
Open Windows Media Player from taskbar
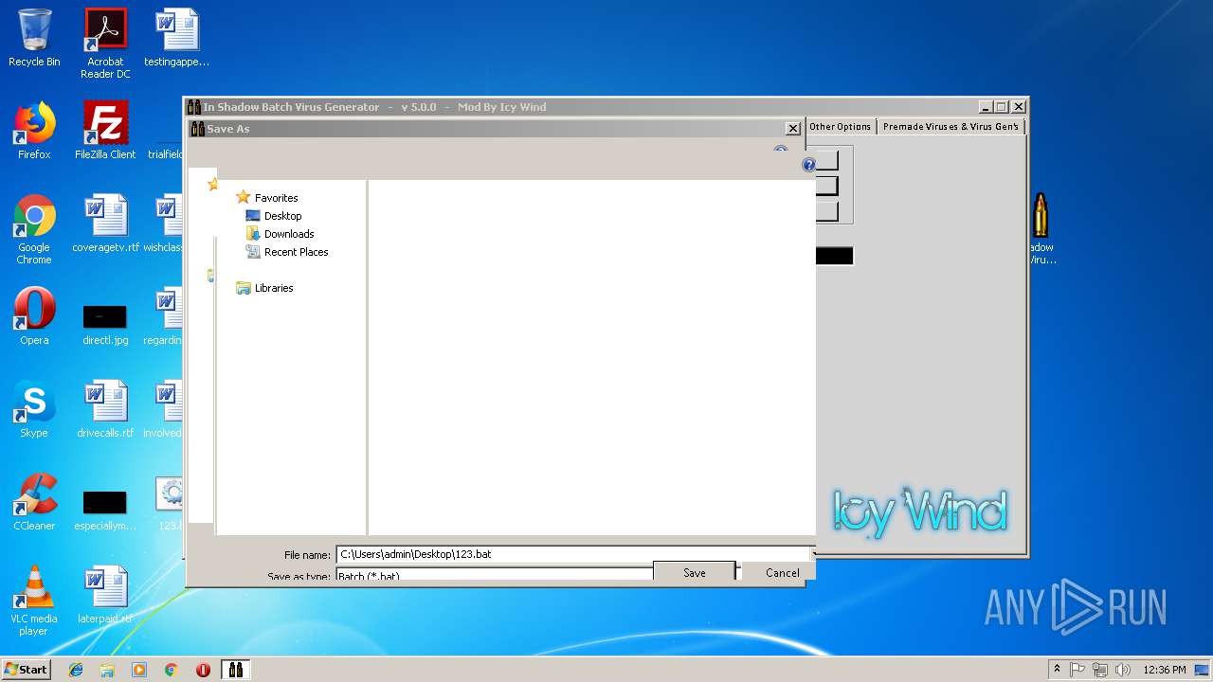coord(139,670)
